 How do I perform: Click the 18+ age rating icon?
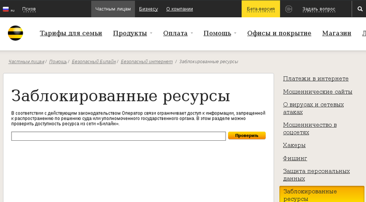[x=288, y=9]
